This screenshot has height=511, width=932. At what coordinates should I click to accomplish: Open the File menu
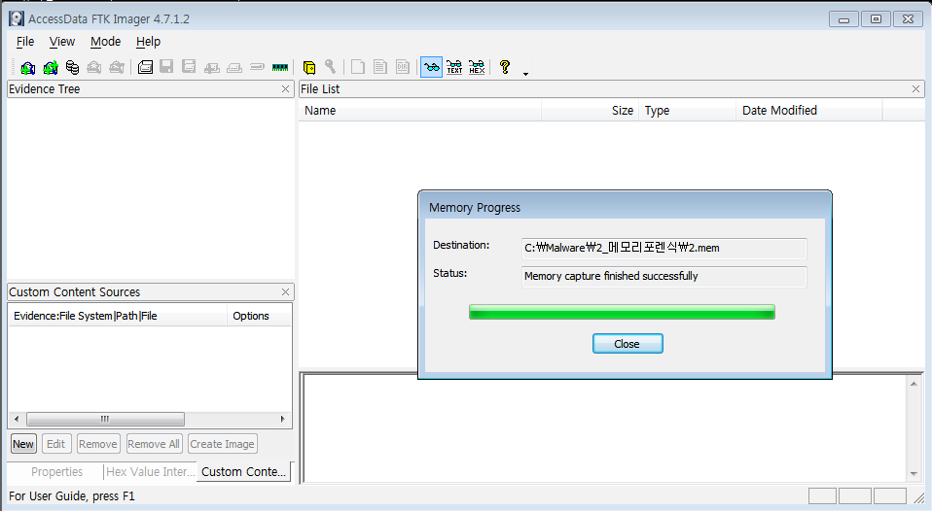click(25, 42)
